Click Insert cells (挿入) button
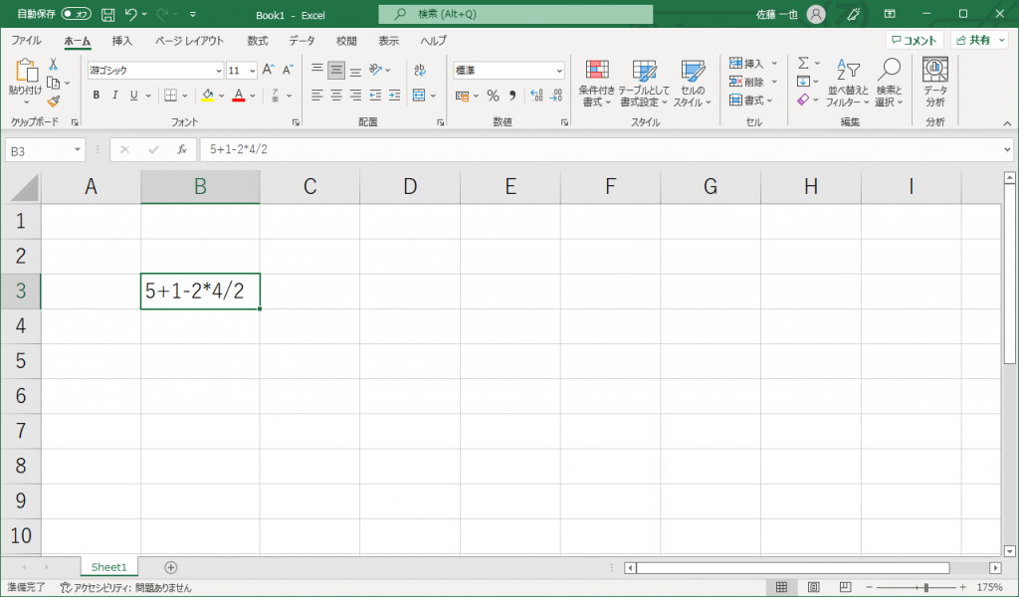This screenshot has width=1019, height=597. (x=746, y=64)
